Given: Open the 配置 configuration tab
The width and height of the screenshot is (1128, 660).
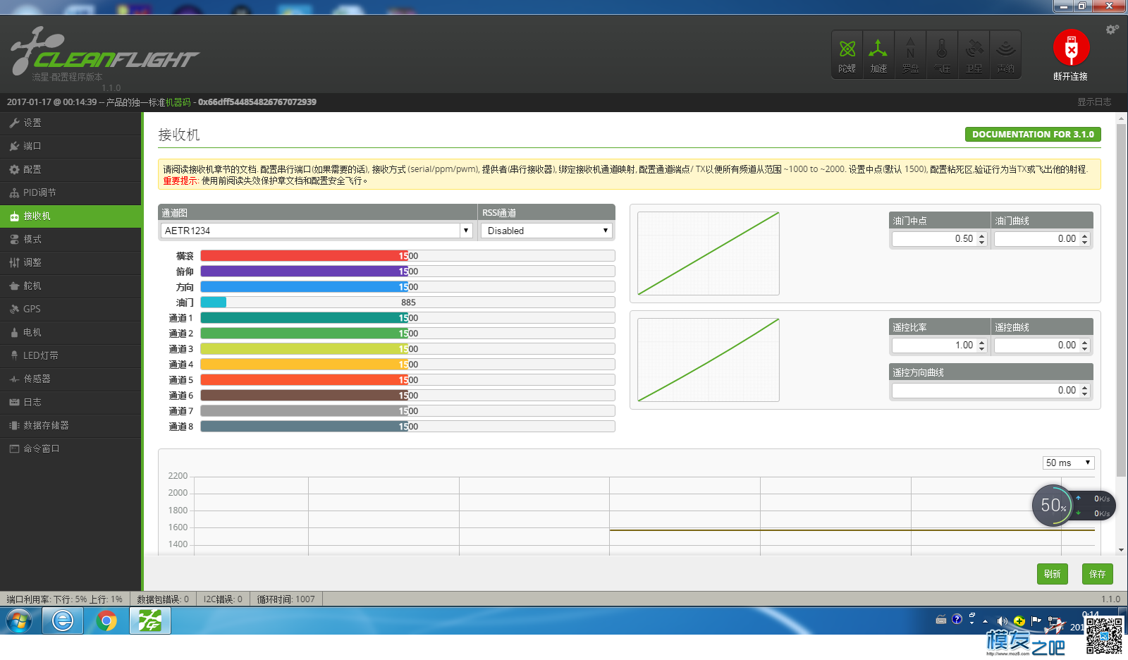Looking at the screenshot, I should [x=70, y=169].
